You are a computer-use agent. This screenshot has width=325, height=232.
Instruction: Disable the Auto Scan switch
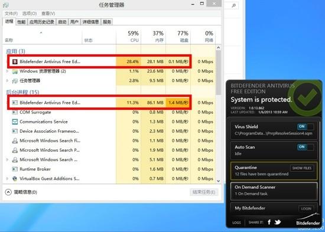coord(305,147)
